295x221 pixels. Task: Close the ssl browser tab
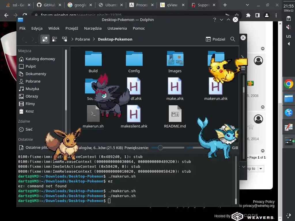[29, 5]
